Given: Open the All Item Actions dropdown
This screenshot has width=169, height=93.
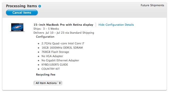Looking at the screenshot, I should [x=48, y=83].
